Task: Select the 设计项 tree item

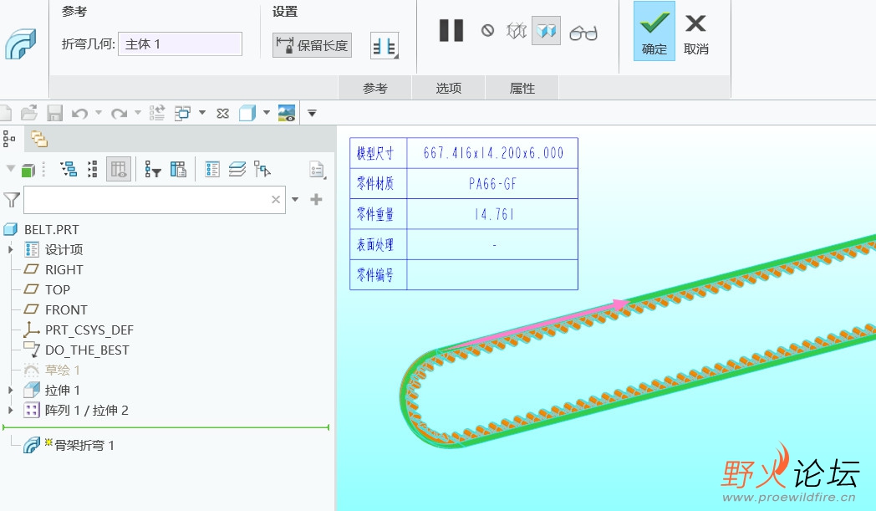Action: click(x=64, y=249)
